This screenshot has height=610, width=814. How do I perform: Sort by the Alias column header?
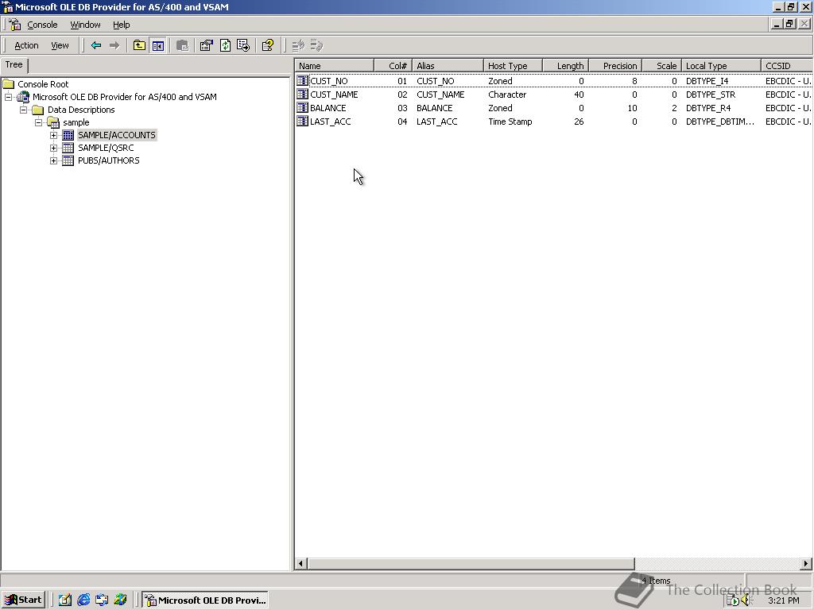tap(448, 66)
